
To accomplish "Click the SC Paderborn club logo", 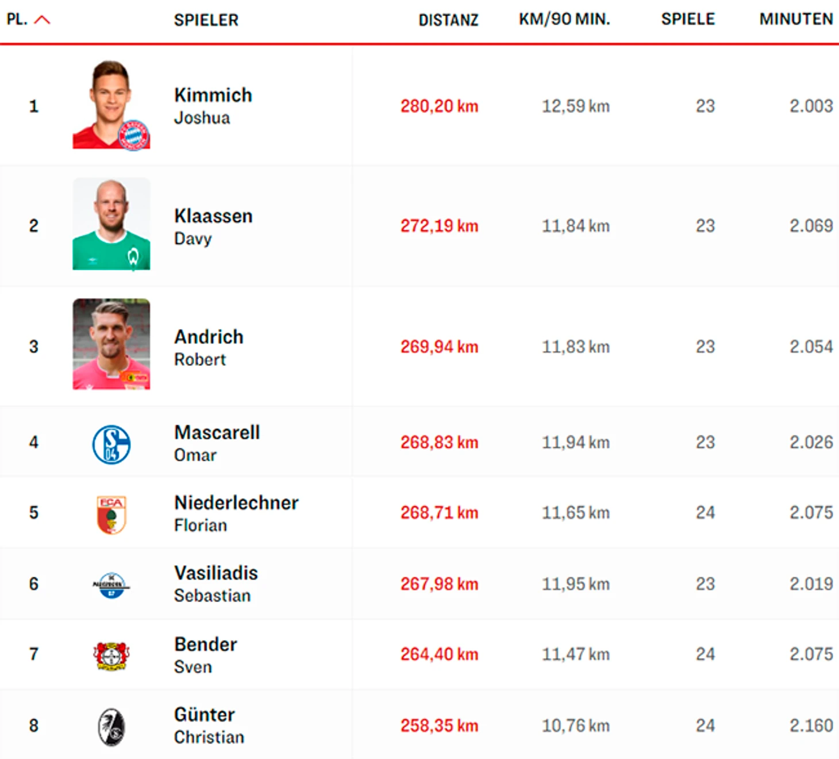I will coord(111,585).
